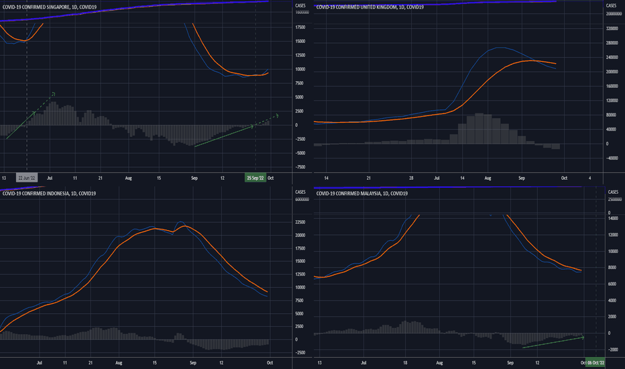The height and width of the screenshot is (369, 625).
Task: Click the 2500000 value atop Malaysia axis
Action: (x=615, y=199)
